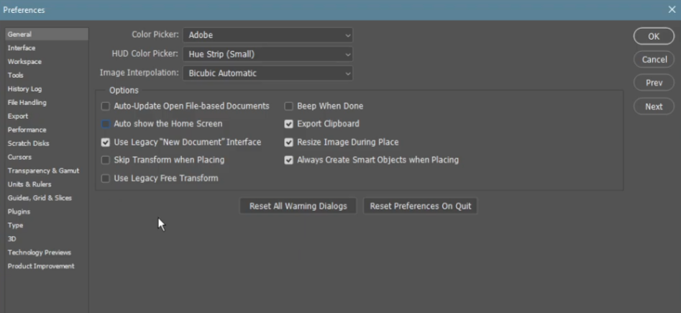Close the Preferences dialog window
This screenshot has height=313, width=681.
point(672,10)
